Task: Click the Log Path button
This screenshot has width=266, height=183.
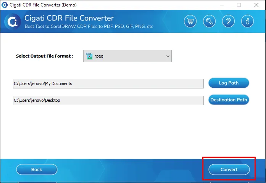Action: click(x=229, y=83)
